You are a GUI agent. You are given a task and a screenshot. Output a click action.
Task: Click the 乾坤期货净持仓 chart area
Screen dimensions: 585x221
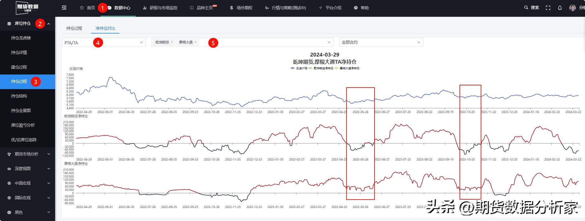coord(328,139)
